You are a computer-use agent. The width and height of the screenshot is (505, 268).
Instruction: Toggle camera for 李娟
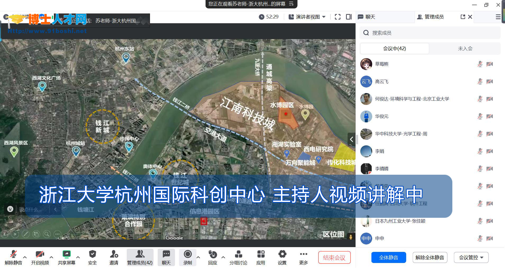pyautogui.click(x=490, y=151)
